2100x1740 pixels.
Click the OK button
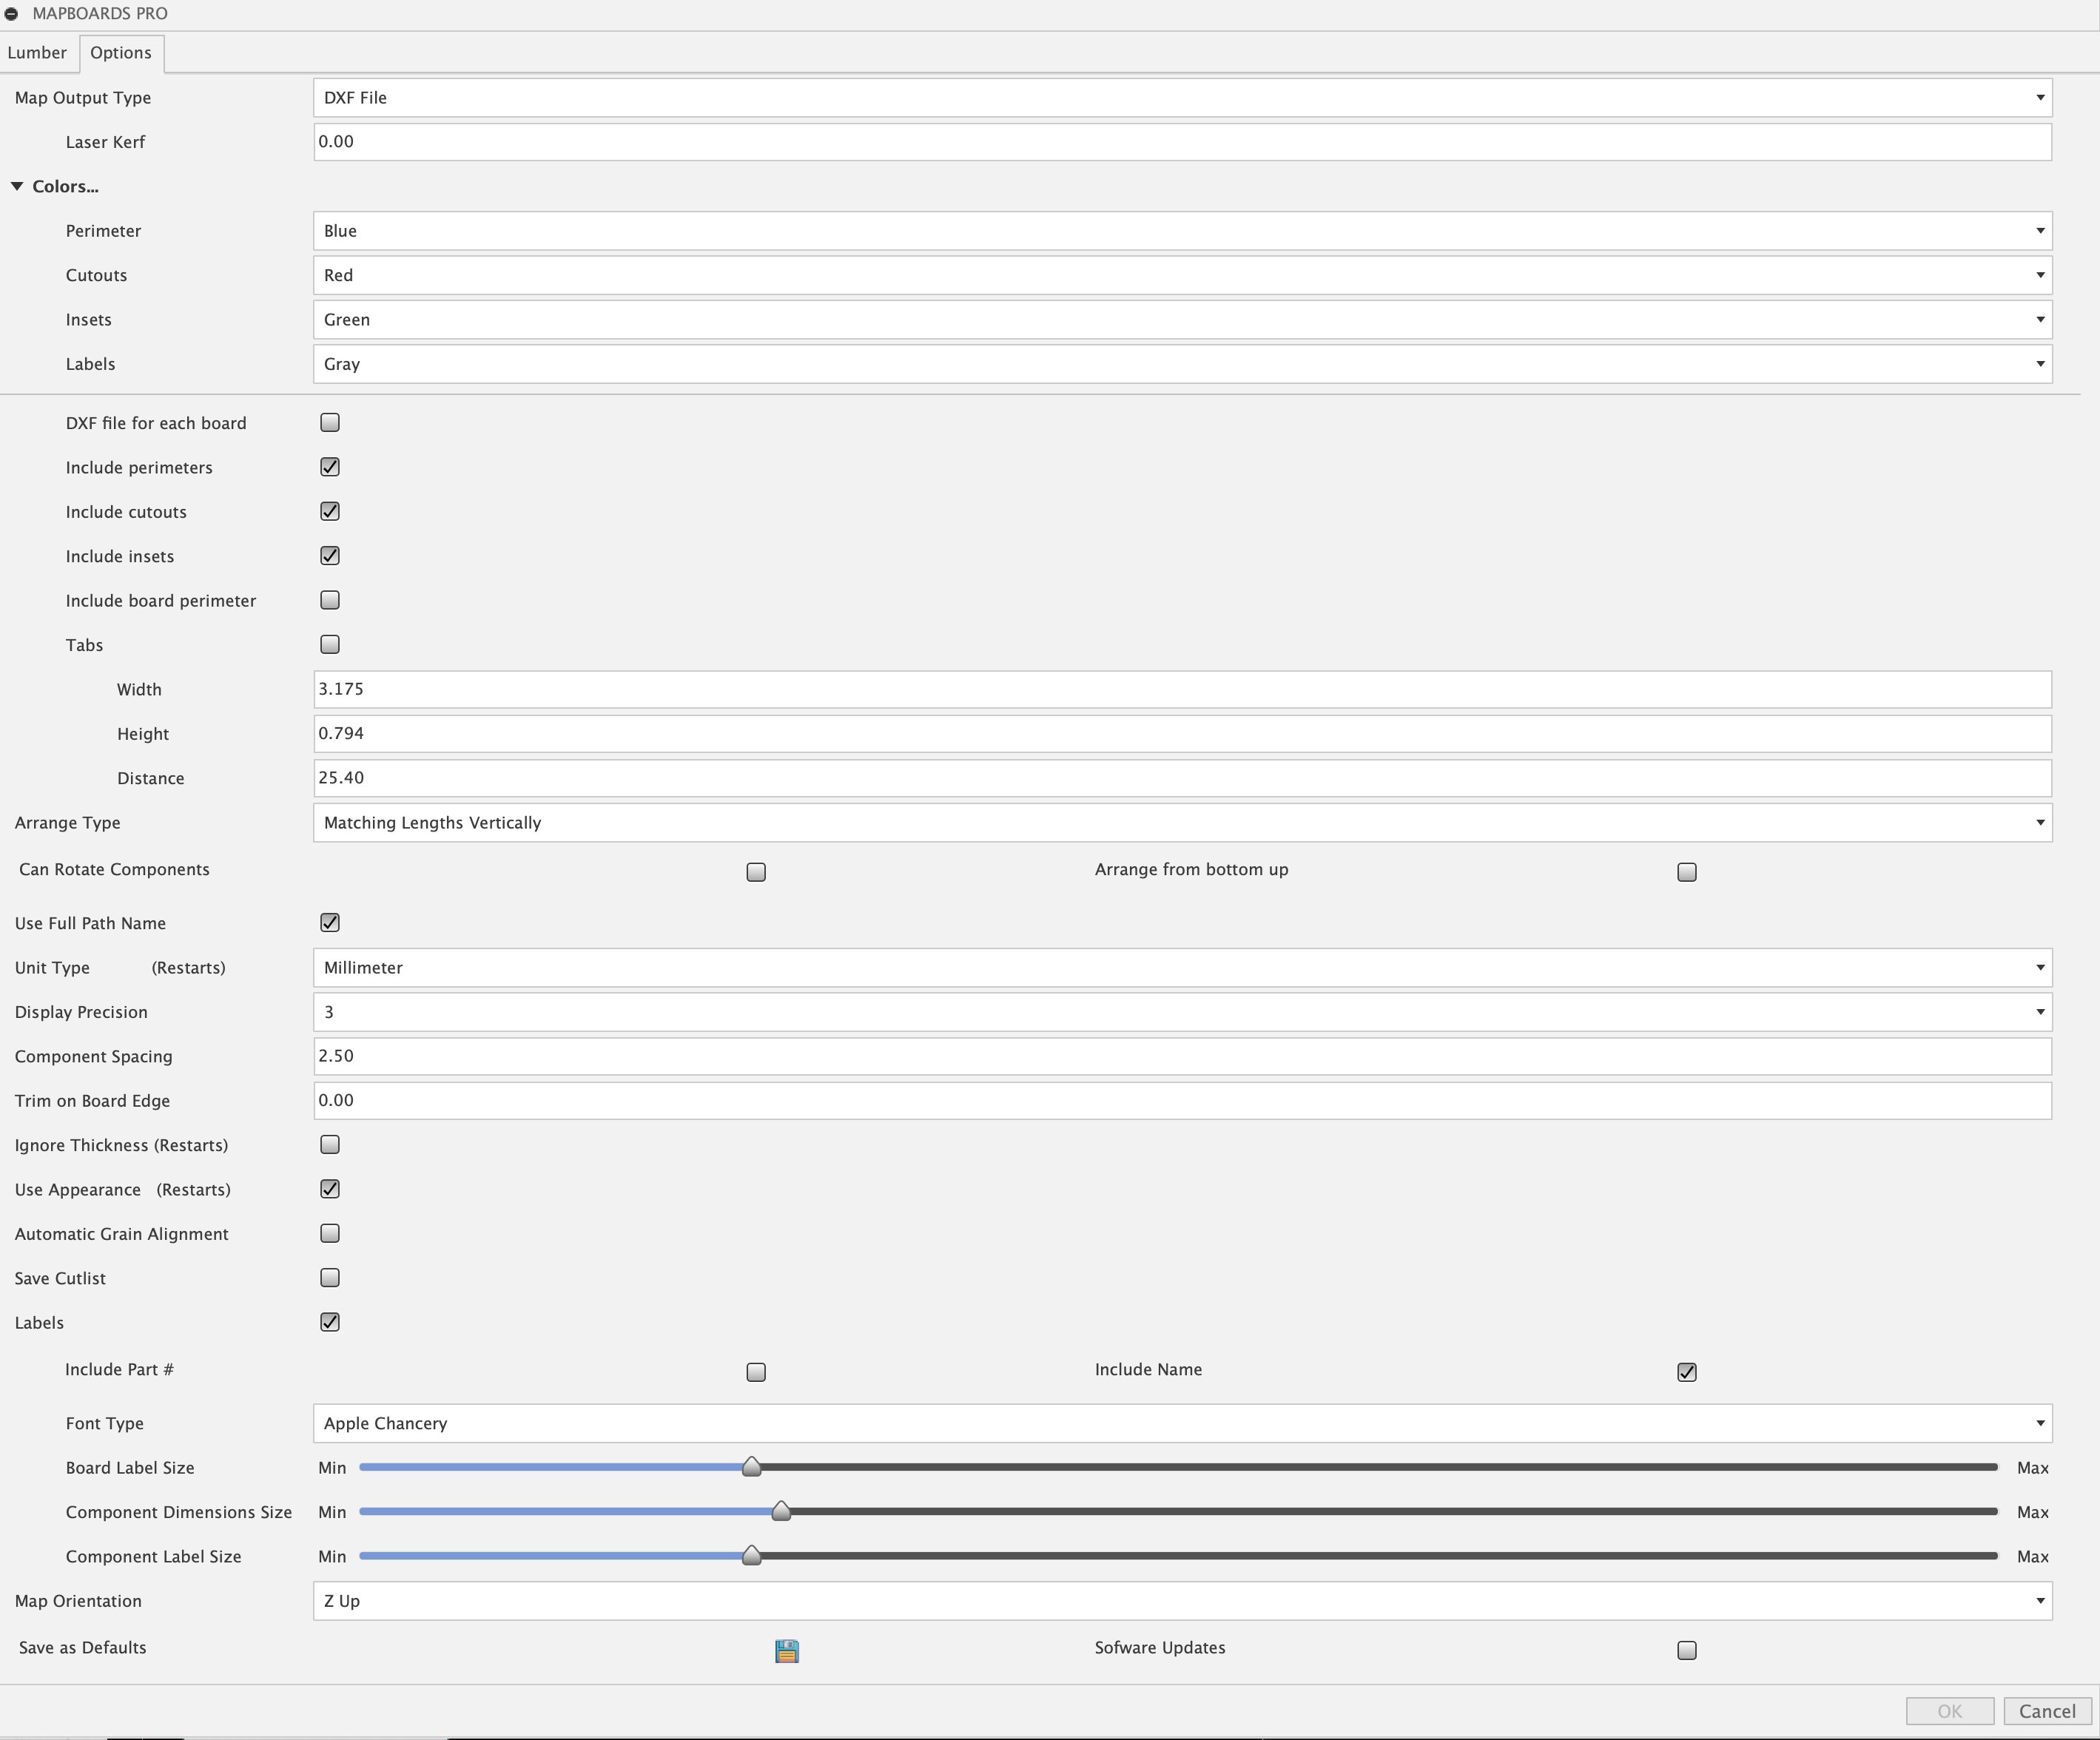click(x=1949, y=1711)
